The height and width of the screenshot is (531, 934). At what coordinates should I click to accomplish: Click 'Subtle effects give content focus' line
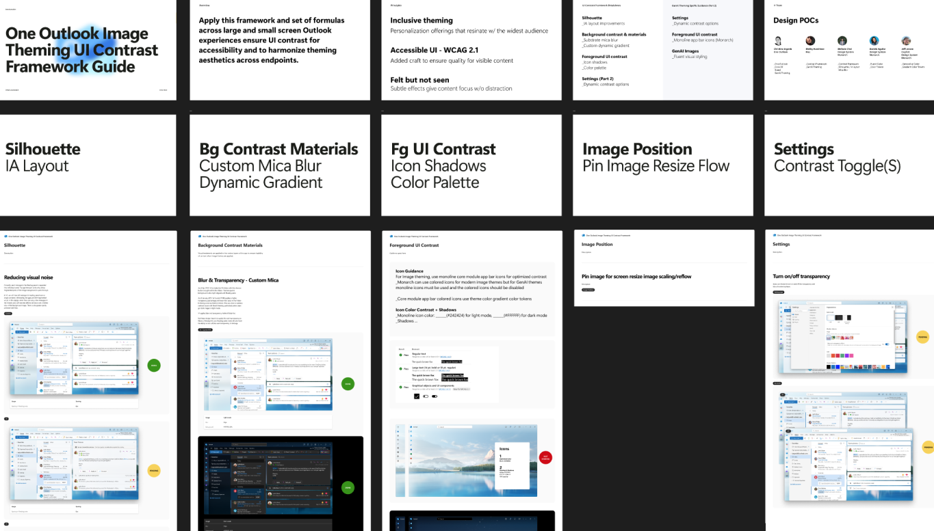(x=451, y=88)
